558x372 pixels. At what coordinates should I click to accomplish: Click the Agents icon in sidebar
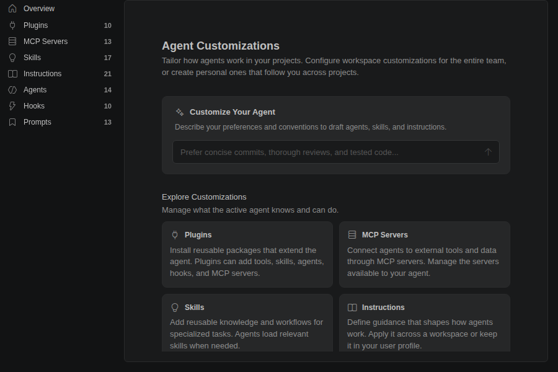tap(12, 90)
